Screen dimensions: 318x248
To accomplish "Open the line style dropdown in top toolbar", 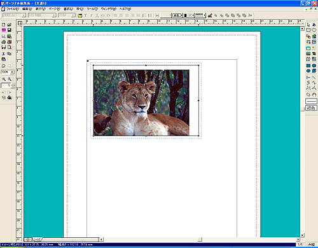I will point(200,15).
